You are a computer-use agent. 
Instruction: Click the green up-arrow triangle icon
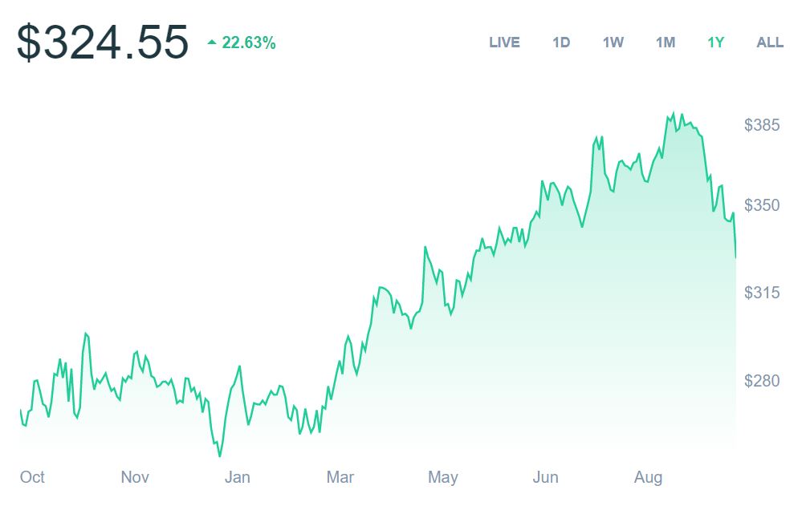pos(212,42)
